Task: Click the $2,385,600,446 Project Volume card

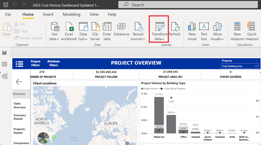Action: tap(106, 74)
